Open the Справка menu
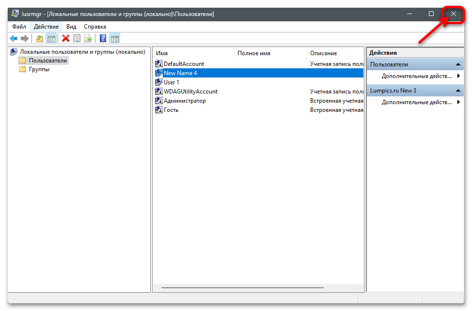The width and height of the screenshot is (472, 311). tap(95, 27)
